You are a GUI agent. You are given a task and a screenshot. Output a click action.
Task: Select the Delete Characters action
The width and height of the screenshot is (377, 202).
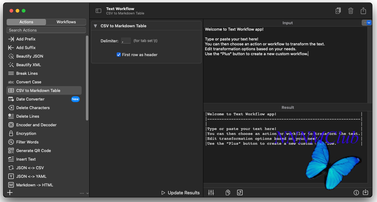[x=44, y=108]
